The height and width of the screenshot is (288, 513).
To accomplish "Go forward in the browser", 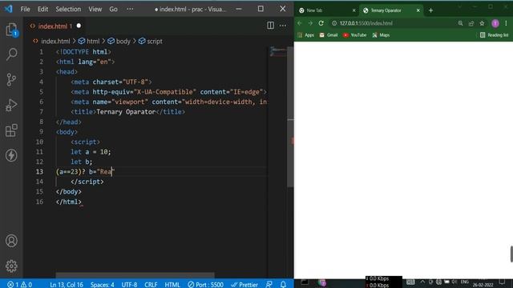I will [x=310, y=23].
